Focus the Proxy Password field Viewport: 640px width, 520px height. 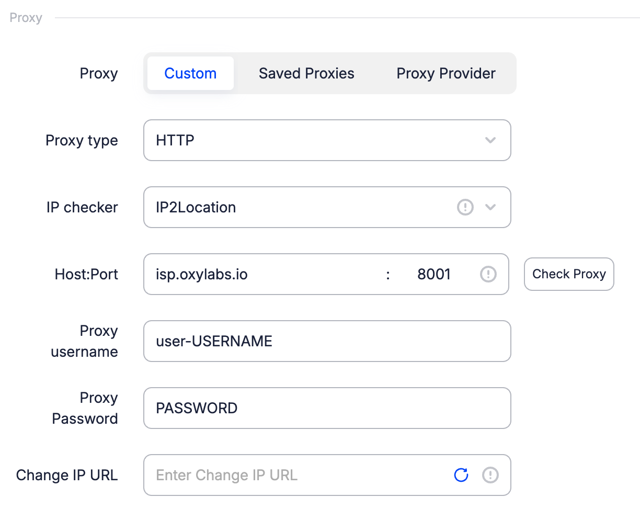(x=327, y=408)
